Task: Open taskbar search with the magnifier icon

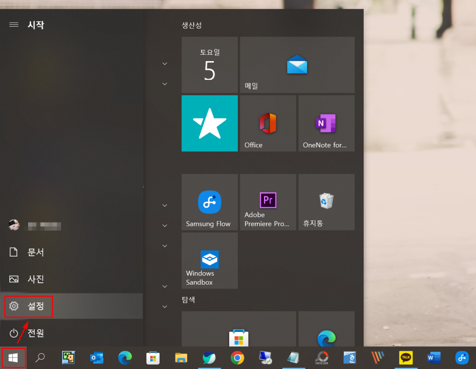Action: 40,358
